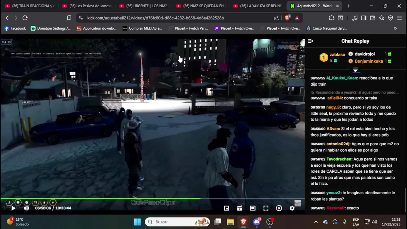The width and height of the screenshot is (407, 229).
Task: Switch to the "Los Pasivos de Jamest" tab
Action: click(86, 6)
